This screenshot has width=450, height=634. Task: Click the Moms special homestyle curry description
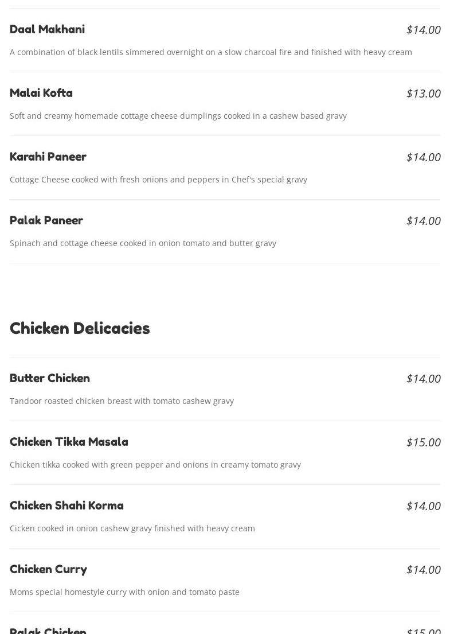124,592
